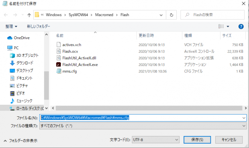249x148 pixels.
Task: Click the mms.cfg notepad icon
Action: pos(59,71)
